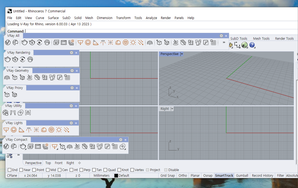Enable the Near object snap

click(21, 170)
